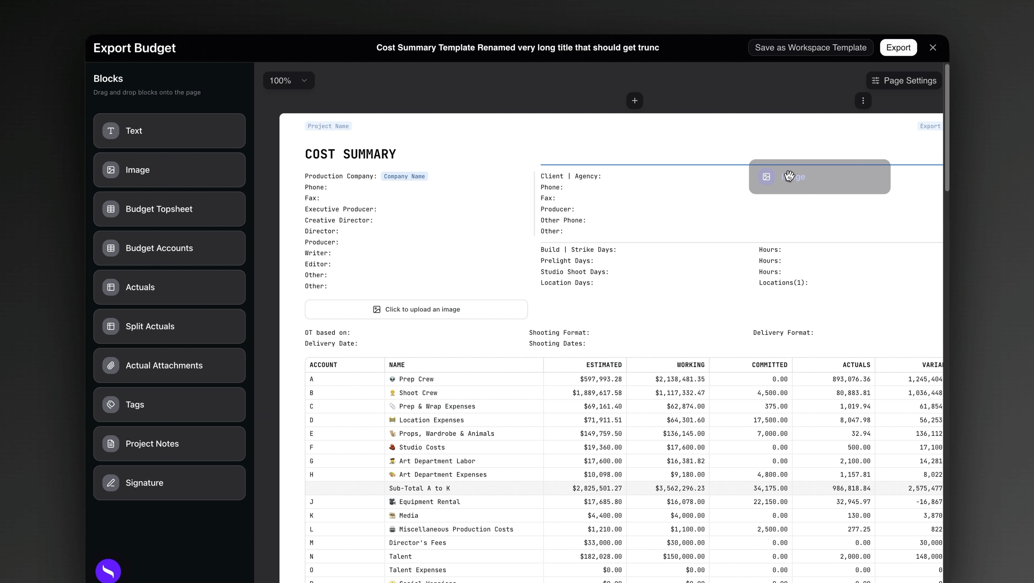Select the Project Notes block icon

[111, 443]
